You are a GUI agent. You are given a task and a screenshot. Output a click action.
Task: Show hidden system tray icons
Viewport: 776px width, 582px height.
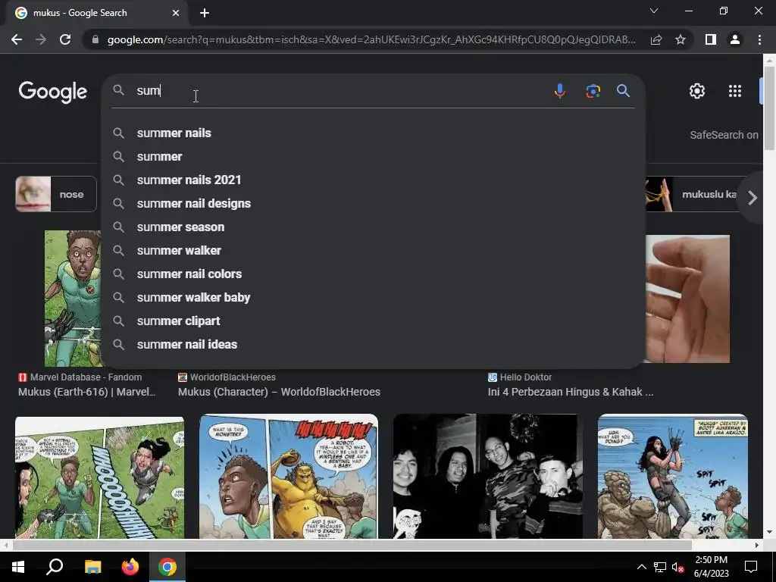[x=641, y=567]
